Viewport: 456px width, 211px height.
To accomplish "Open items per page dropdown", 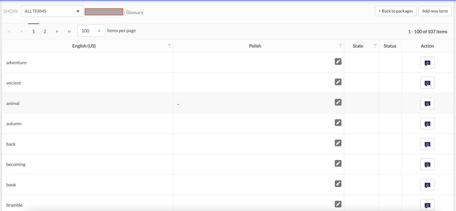I will pyautogui.click(x=91, y=31).
